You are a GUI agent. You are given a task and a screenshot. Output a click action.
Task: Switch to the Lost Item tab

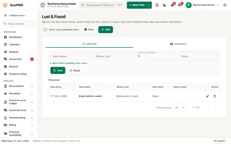[x=89, y=44]
